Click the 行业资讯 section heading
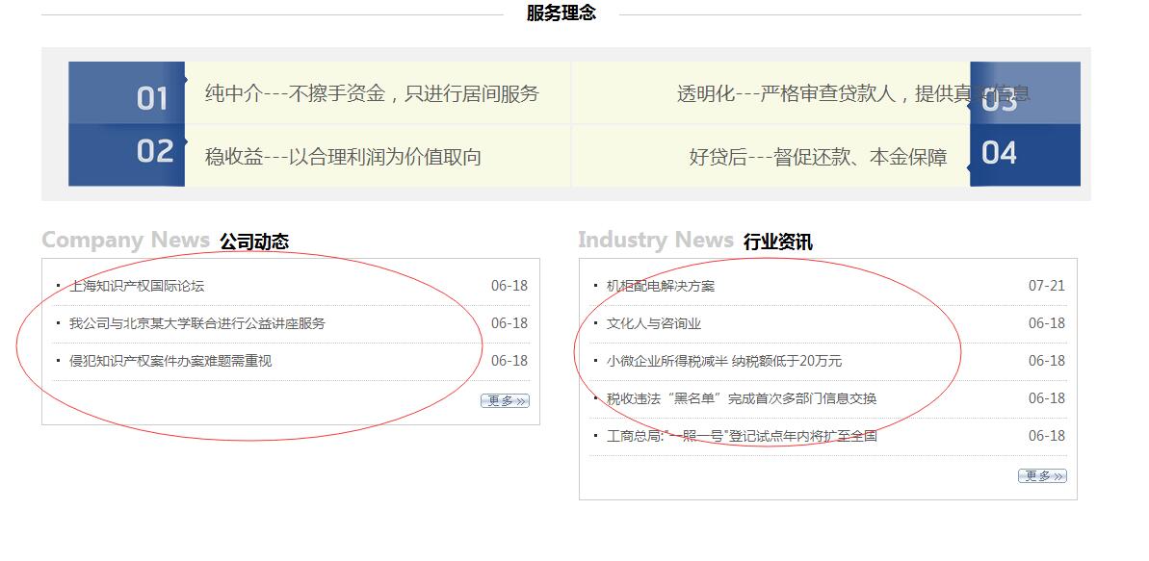1149x561 pixels. tap(777, 242)
